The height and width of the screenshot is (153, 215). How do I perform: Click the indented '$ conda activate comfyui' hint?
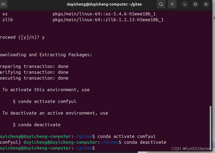click(x=45, y=102)
